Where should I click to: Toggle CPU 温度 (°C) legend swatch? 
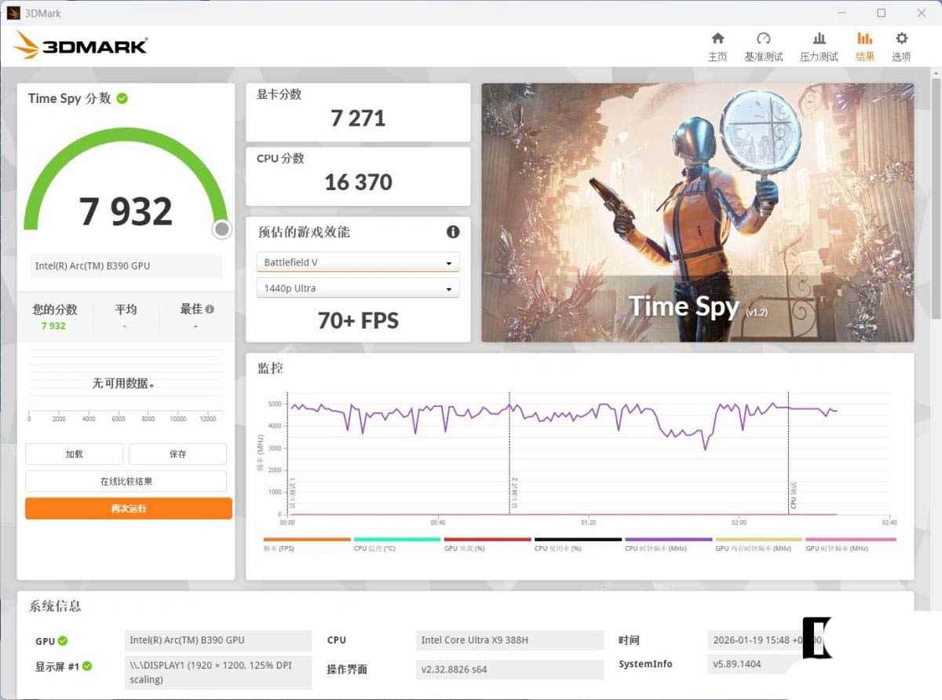tap(397, 540)
